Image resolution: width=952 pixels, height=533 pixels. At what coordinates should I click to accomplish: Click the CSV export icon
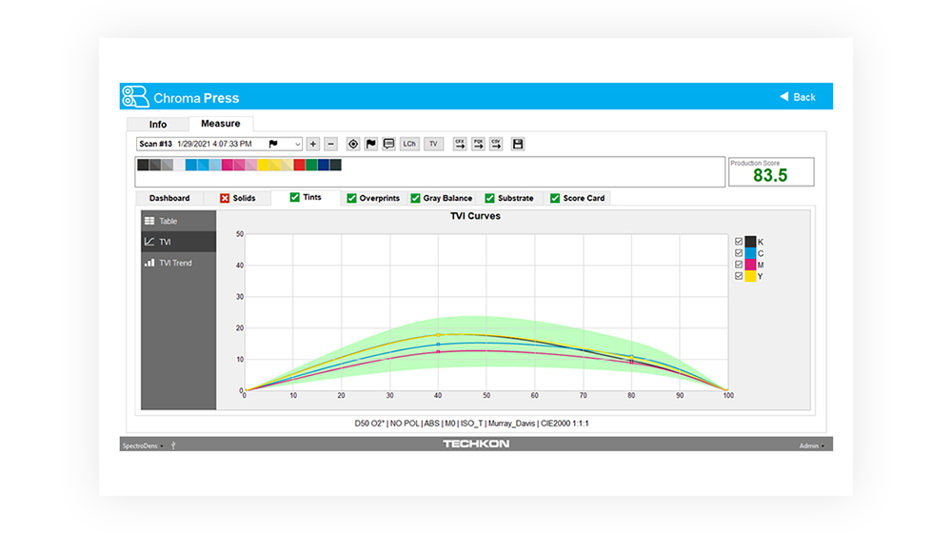[496, 144]
